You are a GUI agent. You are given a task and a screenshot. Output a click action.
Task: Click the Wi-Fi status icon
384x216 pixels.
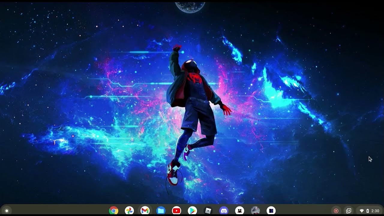tap(362, 211)
